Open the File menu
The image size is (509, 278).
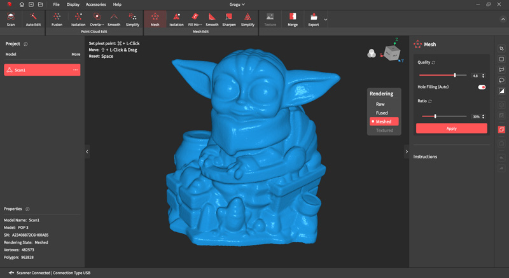56,4
